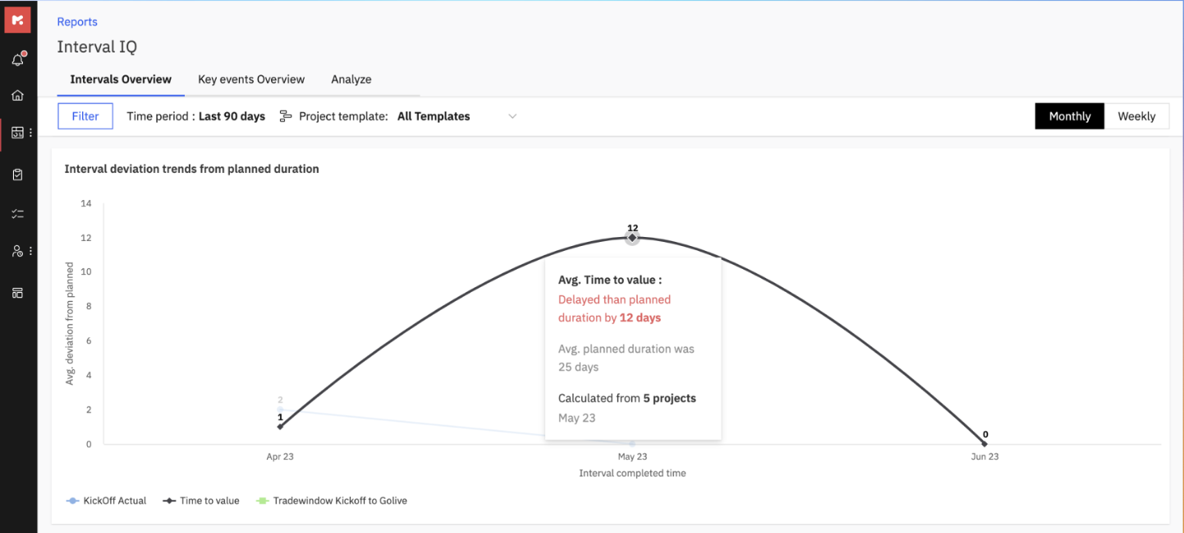The image size is (1184, 533).
Task: Switch chart to Weekly view
Action: click(1136, 116)
